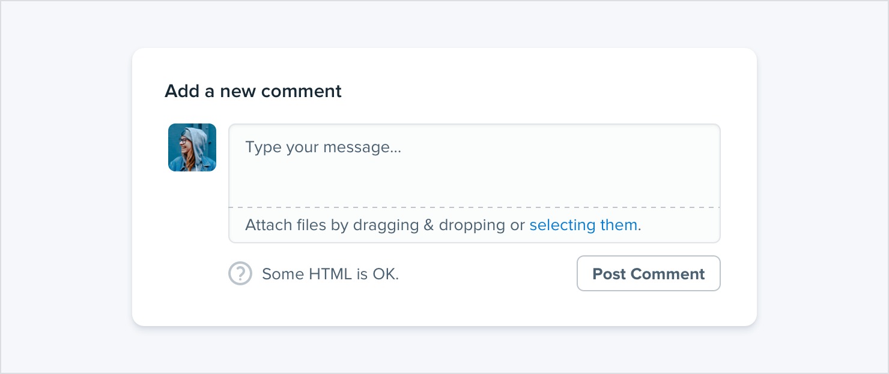Click the question mark help icon
Screen dimensions: 889x374
(240, 274)
